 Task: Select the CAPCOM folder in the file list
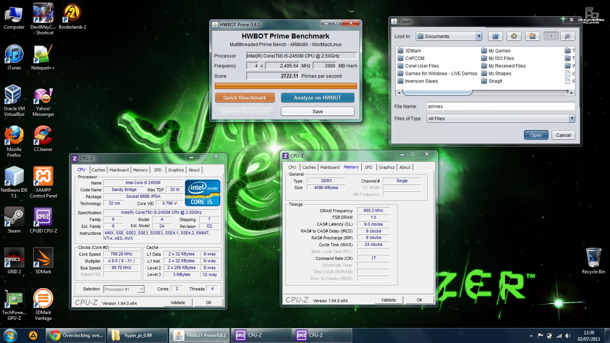pos(411,58)
